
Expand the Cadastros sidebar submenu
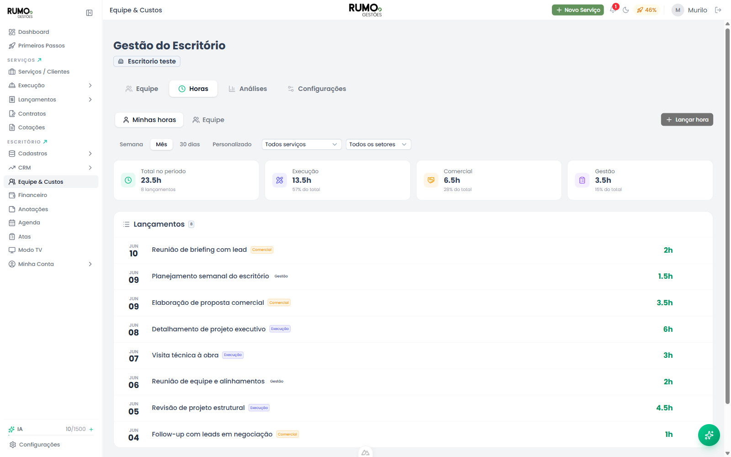coord(90,154)
